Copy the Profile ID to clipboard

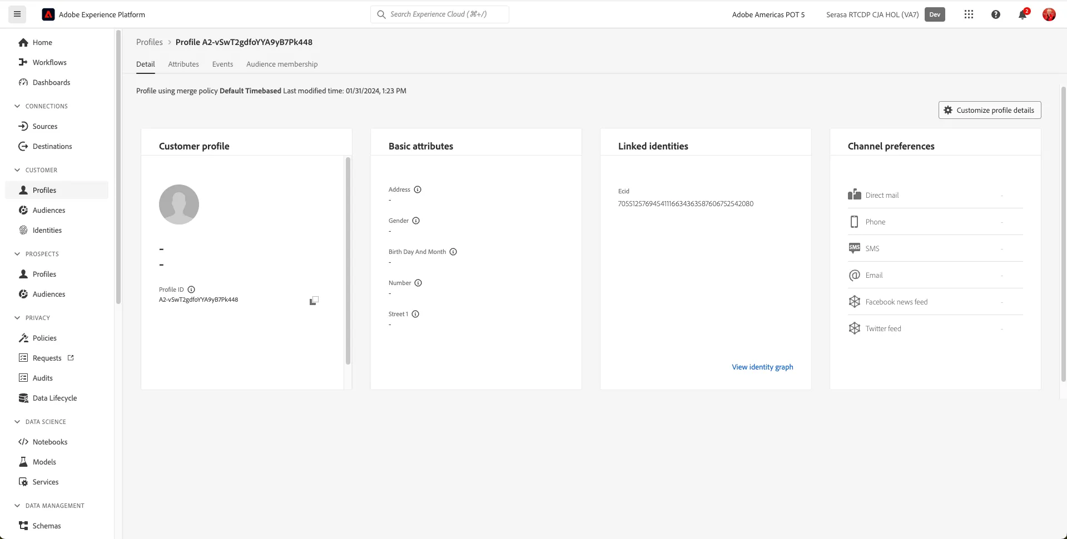314,301
